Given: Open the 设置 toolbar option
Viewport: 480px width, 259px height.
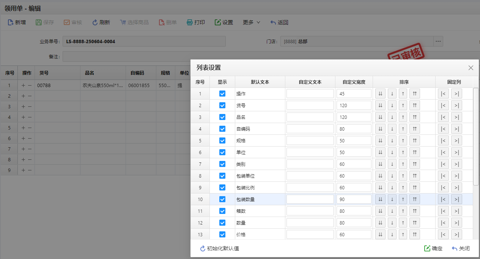Looking at the screenshot, I should click(x=224, y=22).
